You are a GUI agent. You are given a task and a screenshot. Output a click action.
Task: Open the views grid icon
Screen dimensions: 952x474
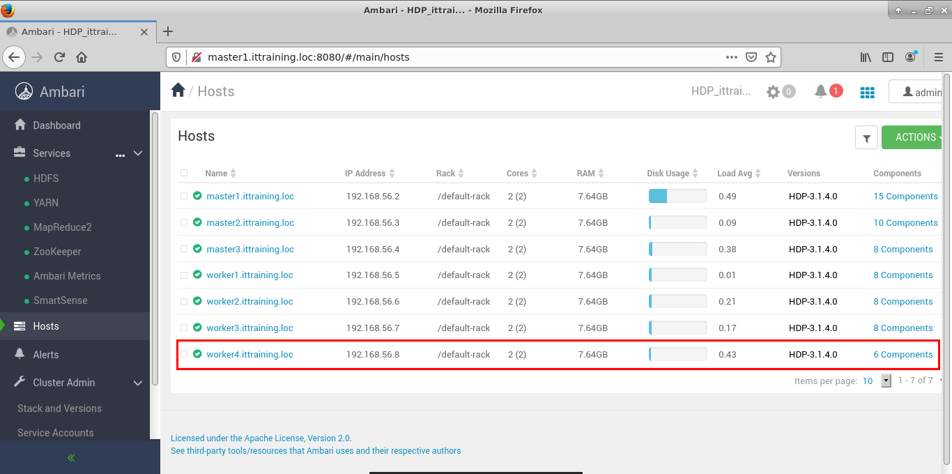867,92
